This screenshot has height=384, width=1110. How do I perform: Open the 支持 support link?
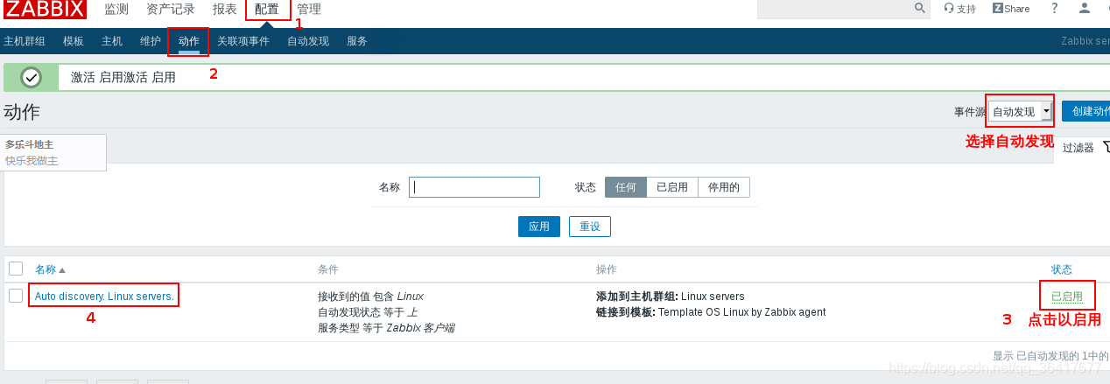click(x=960, y=9)
